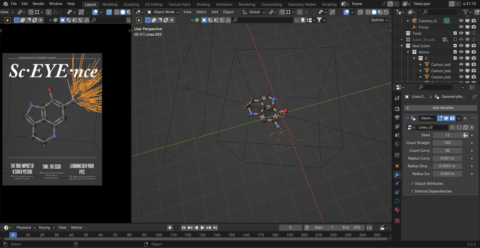Click the Radius Ico value field
Image resolution: width=480 pixels, height=248 pixels.
pos(447,174)
